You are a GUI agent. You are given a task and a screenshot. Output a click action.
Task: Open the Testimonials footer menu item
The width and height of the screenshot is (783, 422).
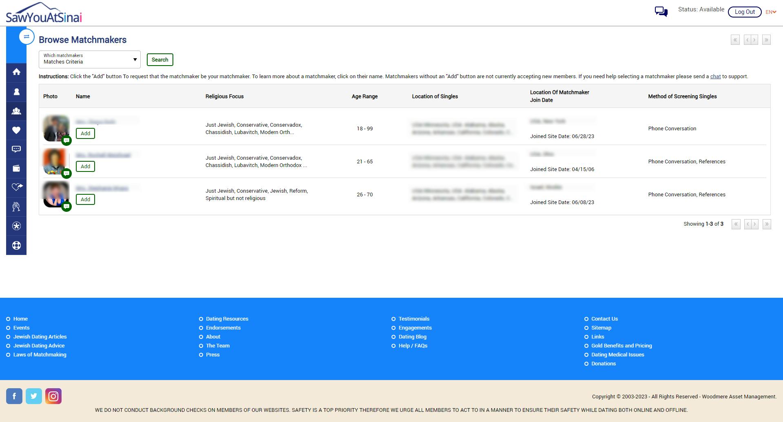[x=414, y=319]
